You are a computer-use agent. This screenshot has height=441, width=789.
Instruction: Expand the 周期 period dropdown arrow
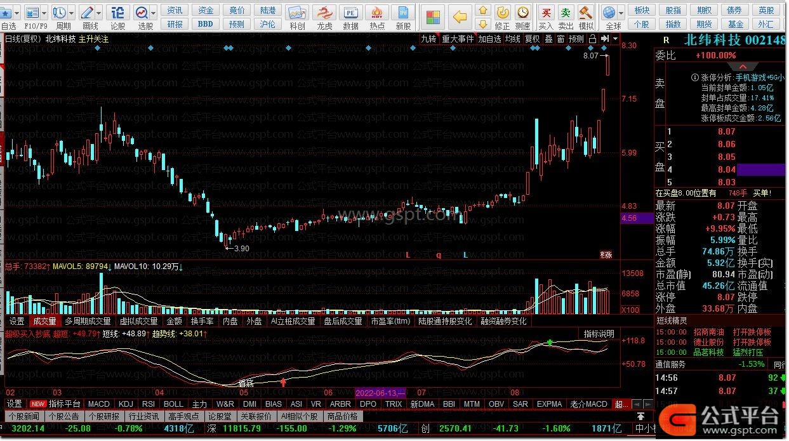[72, 13]
